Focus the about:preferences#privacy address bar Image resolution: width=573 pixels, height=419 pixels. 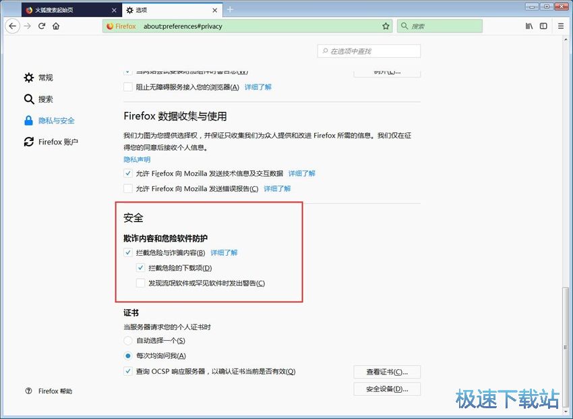pyautogui.click(x=247, y=26)
